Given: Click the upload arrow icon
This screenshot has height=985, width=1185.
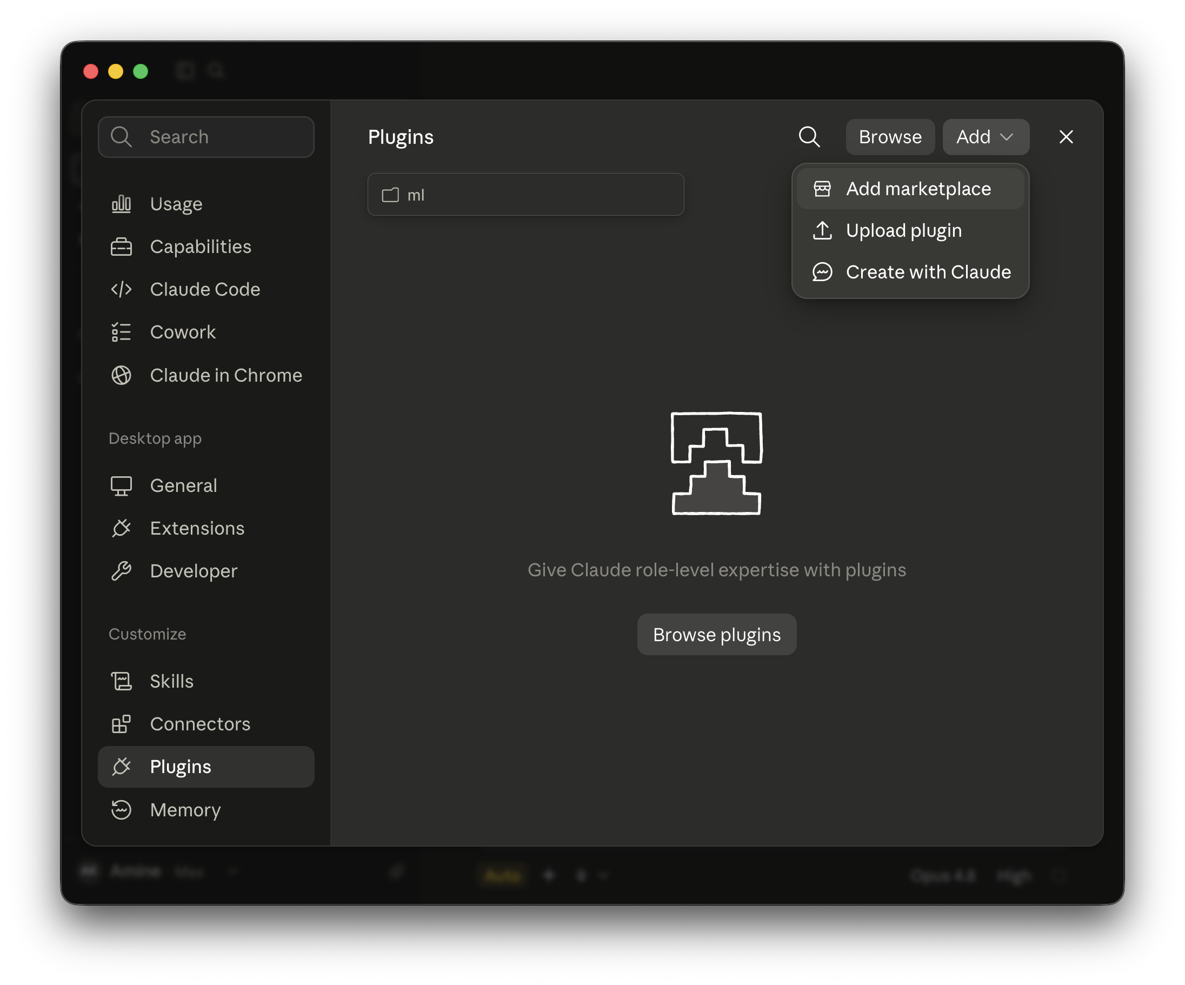Looking at the screenshot, I should tap(822, 230).
